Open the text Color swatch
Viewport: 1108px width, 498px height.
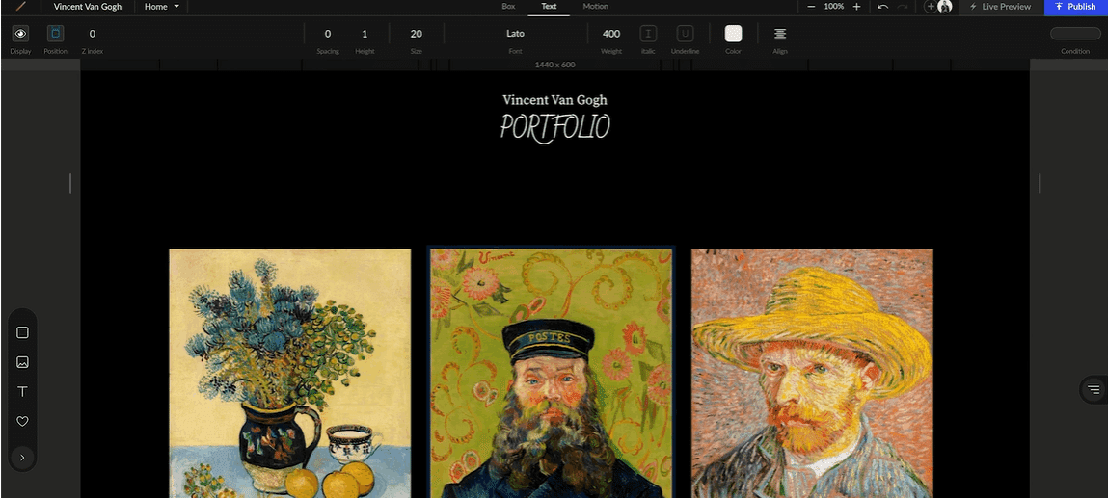tap(734, 33)
